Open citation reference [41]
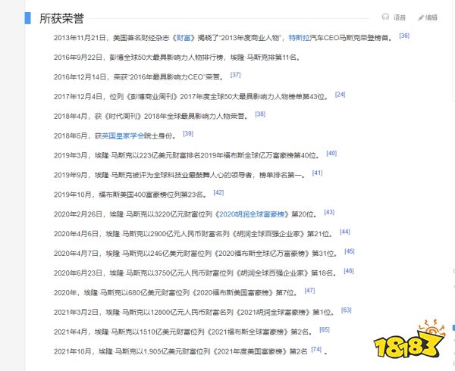This screenshot has width=455, height=371. [317, 173]
